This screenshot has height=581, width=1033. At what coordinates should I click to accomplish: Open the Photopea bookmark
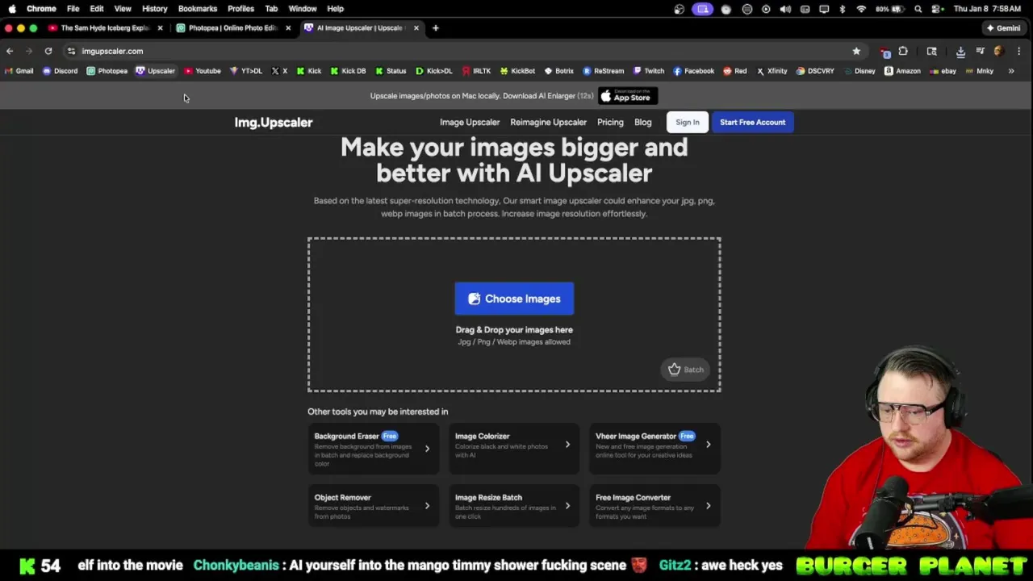pyautogui.click(x=107, y=71)
